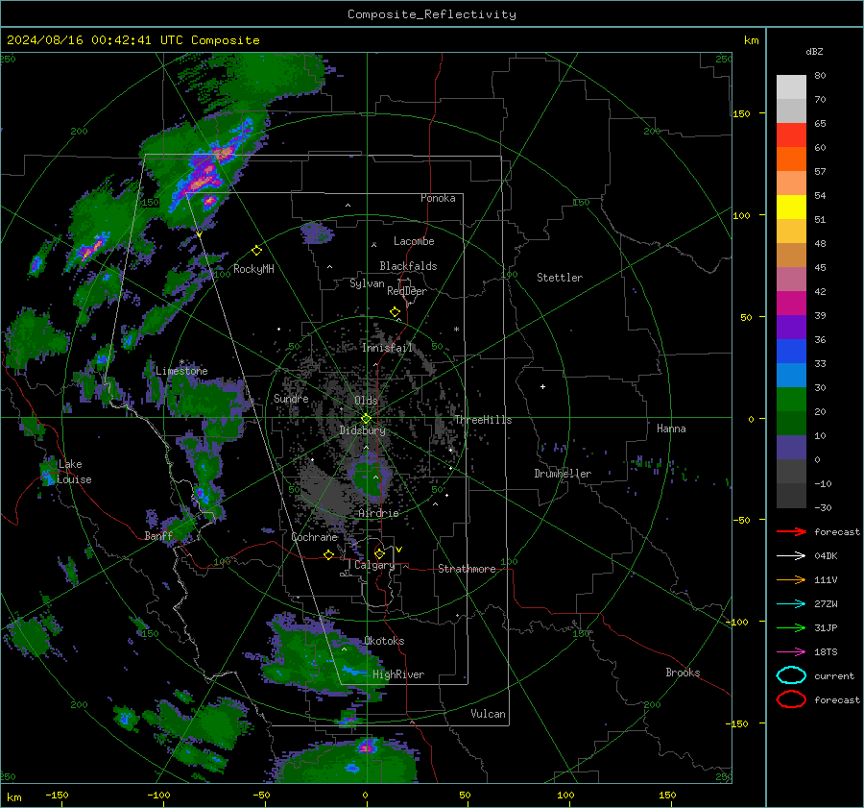Click the white 04DK arrow legend icon
Screen dimensions: 864x808
(x=791, y=556)
